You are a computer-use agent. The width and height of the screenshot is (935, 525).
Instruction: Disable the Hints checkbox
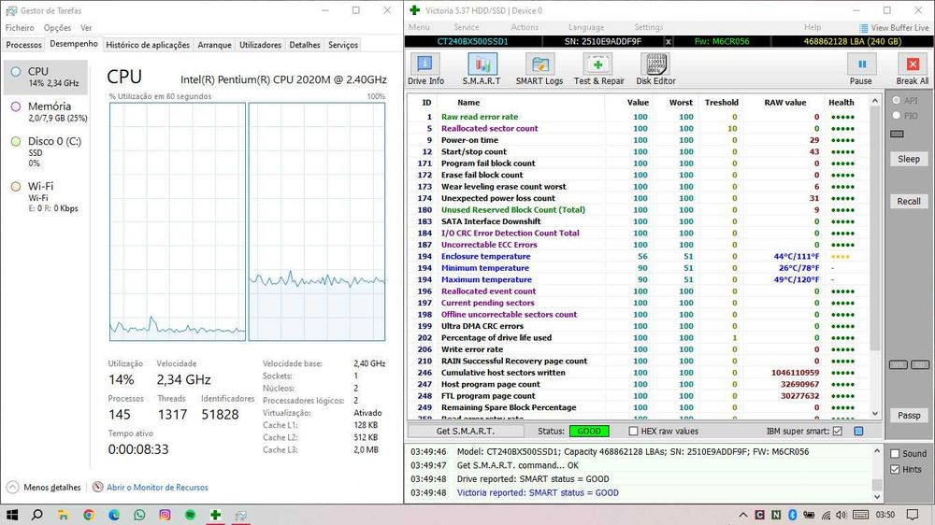pos(895,470)
